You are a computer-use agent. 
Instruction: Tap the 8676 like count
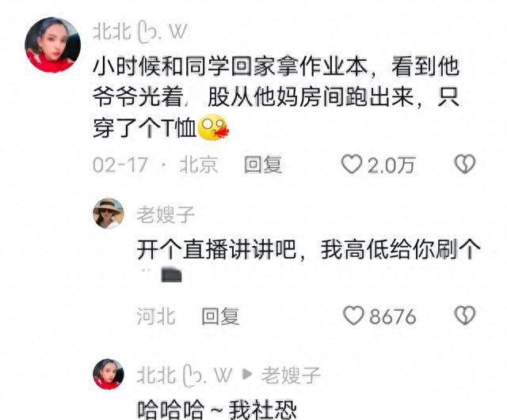pyautogui.click(x=393, y=316)
